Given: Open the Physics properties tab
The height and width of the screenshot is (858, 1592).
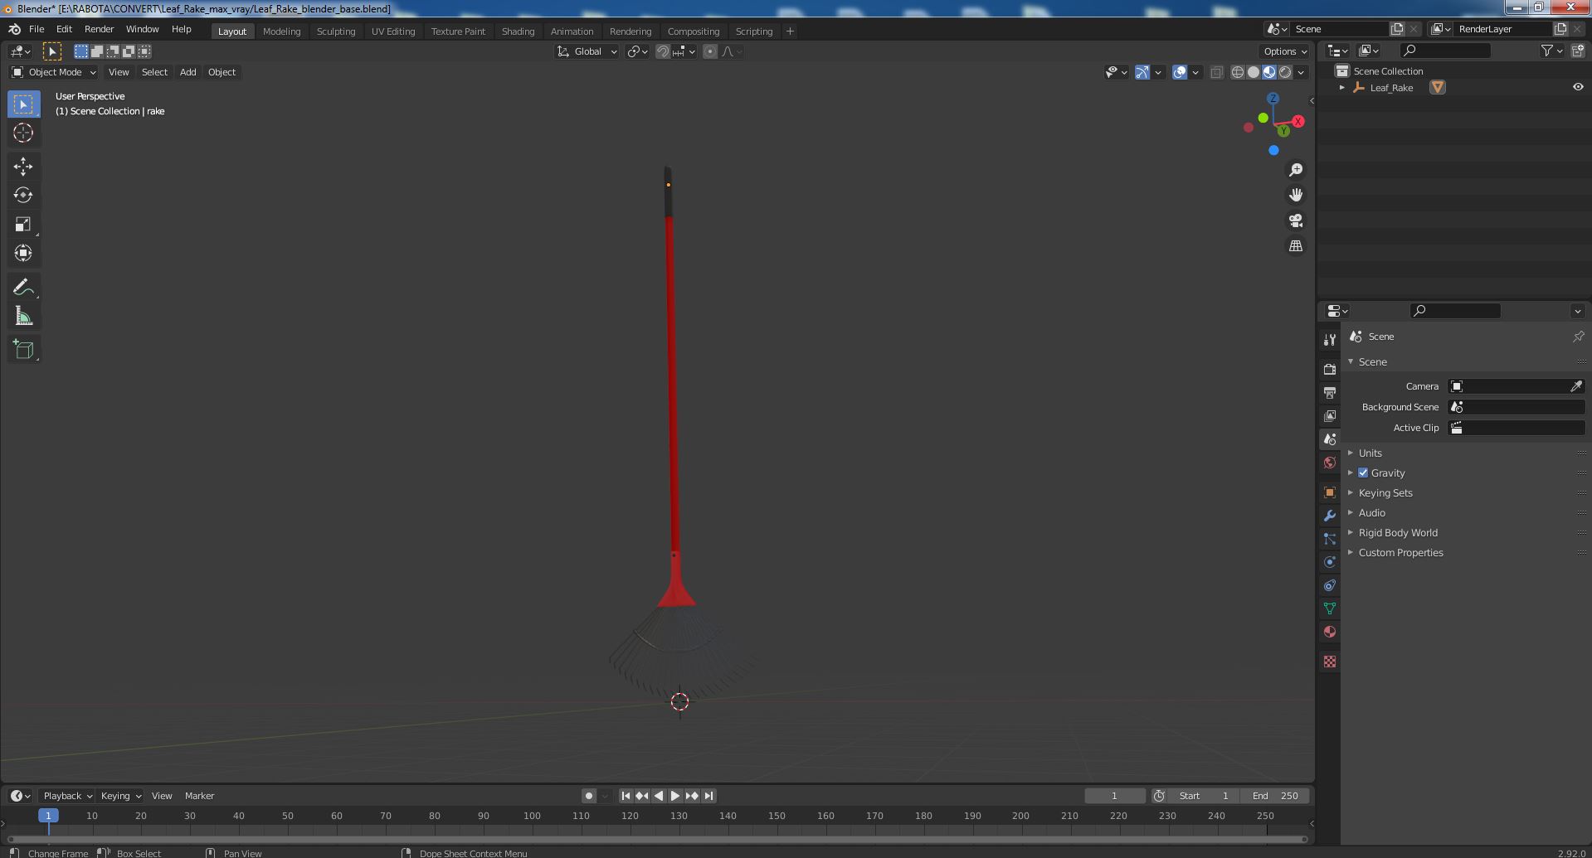Looking at the screenshot, I should pyautogui.click(x=1330, y=562).
